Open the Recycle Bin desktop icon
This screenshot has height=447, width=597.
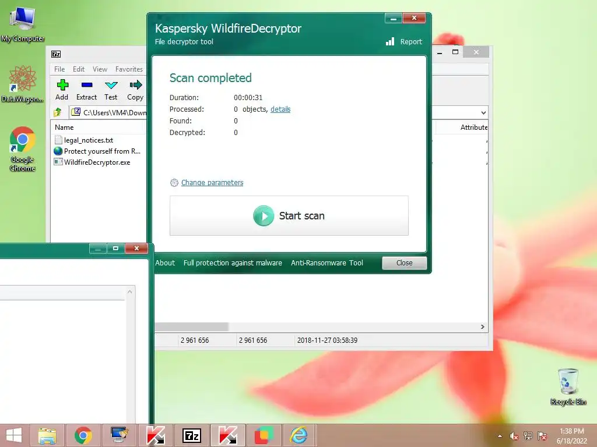[x=568, y=386]
